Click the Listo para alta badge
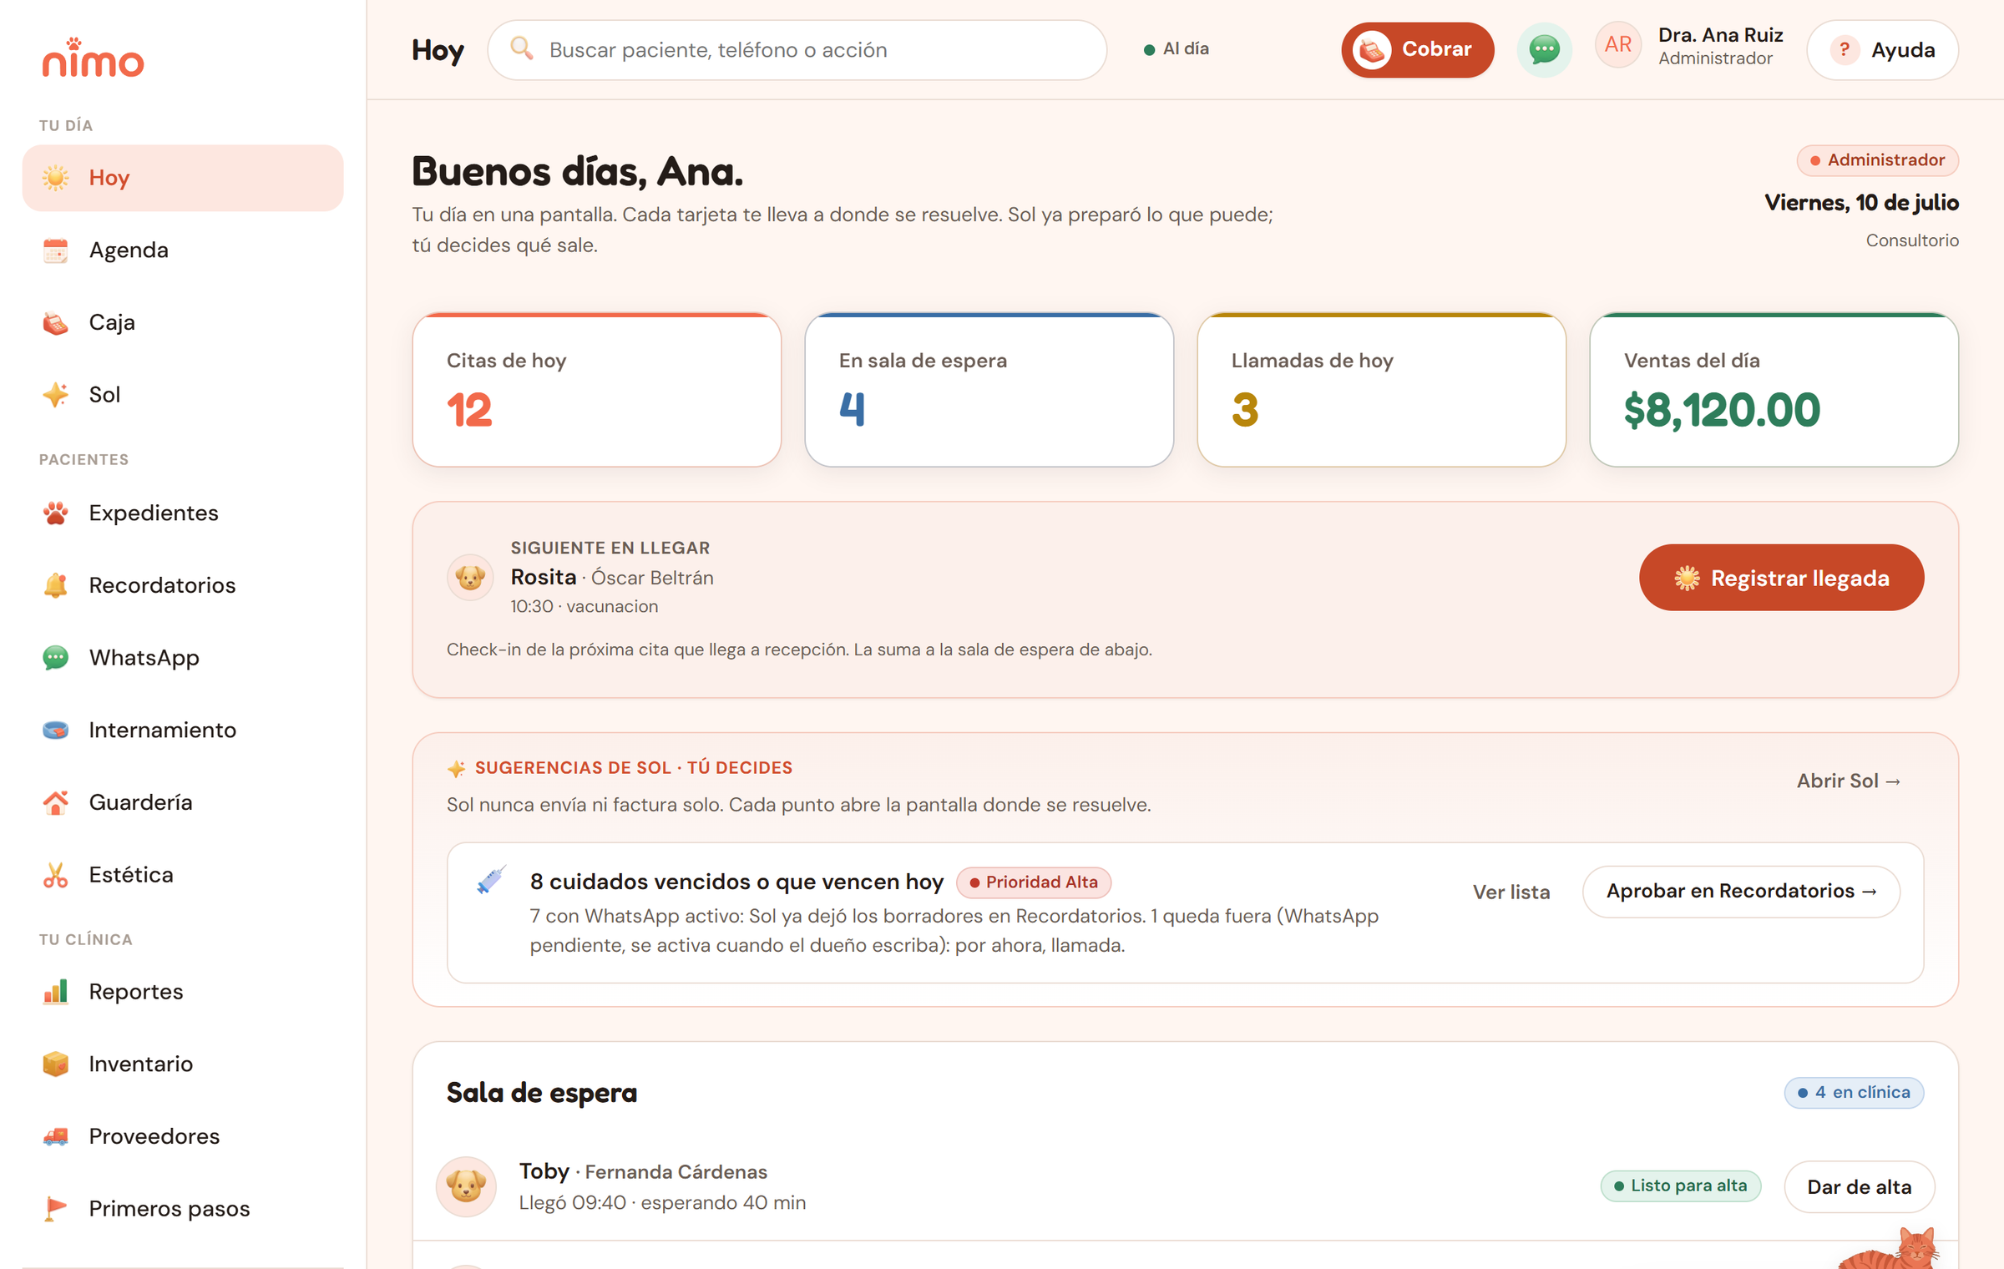 [1680, 1186]
